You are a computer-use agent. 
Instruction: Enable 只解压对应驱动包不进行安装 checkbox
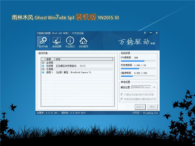[x=122, y=95]
